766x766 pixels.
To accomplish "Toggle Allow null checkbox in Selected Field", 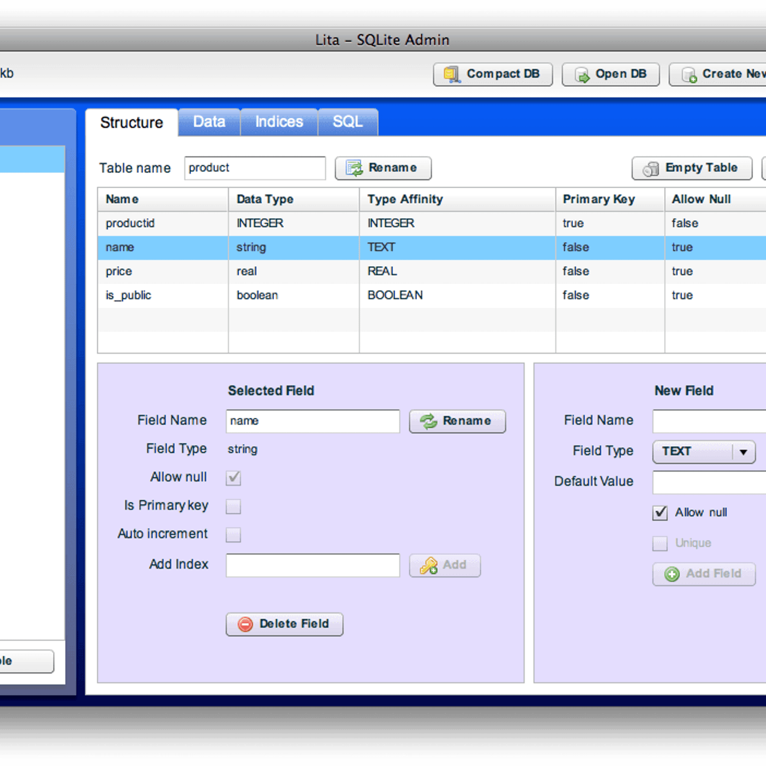I will pos(233,478).
